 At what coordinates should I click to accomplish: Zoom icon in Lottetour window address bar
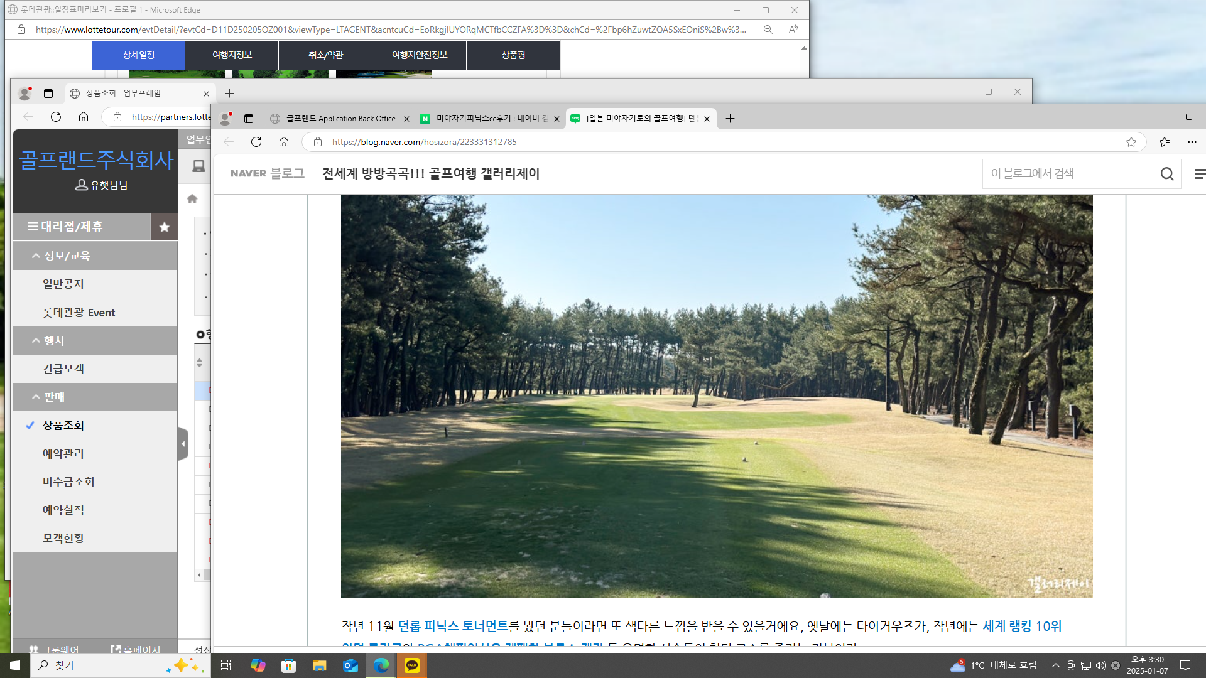pos(768,30)
